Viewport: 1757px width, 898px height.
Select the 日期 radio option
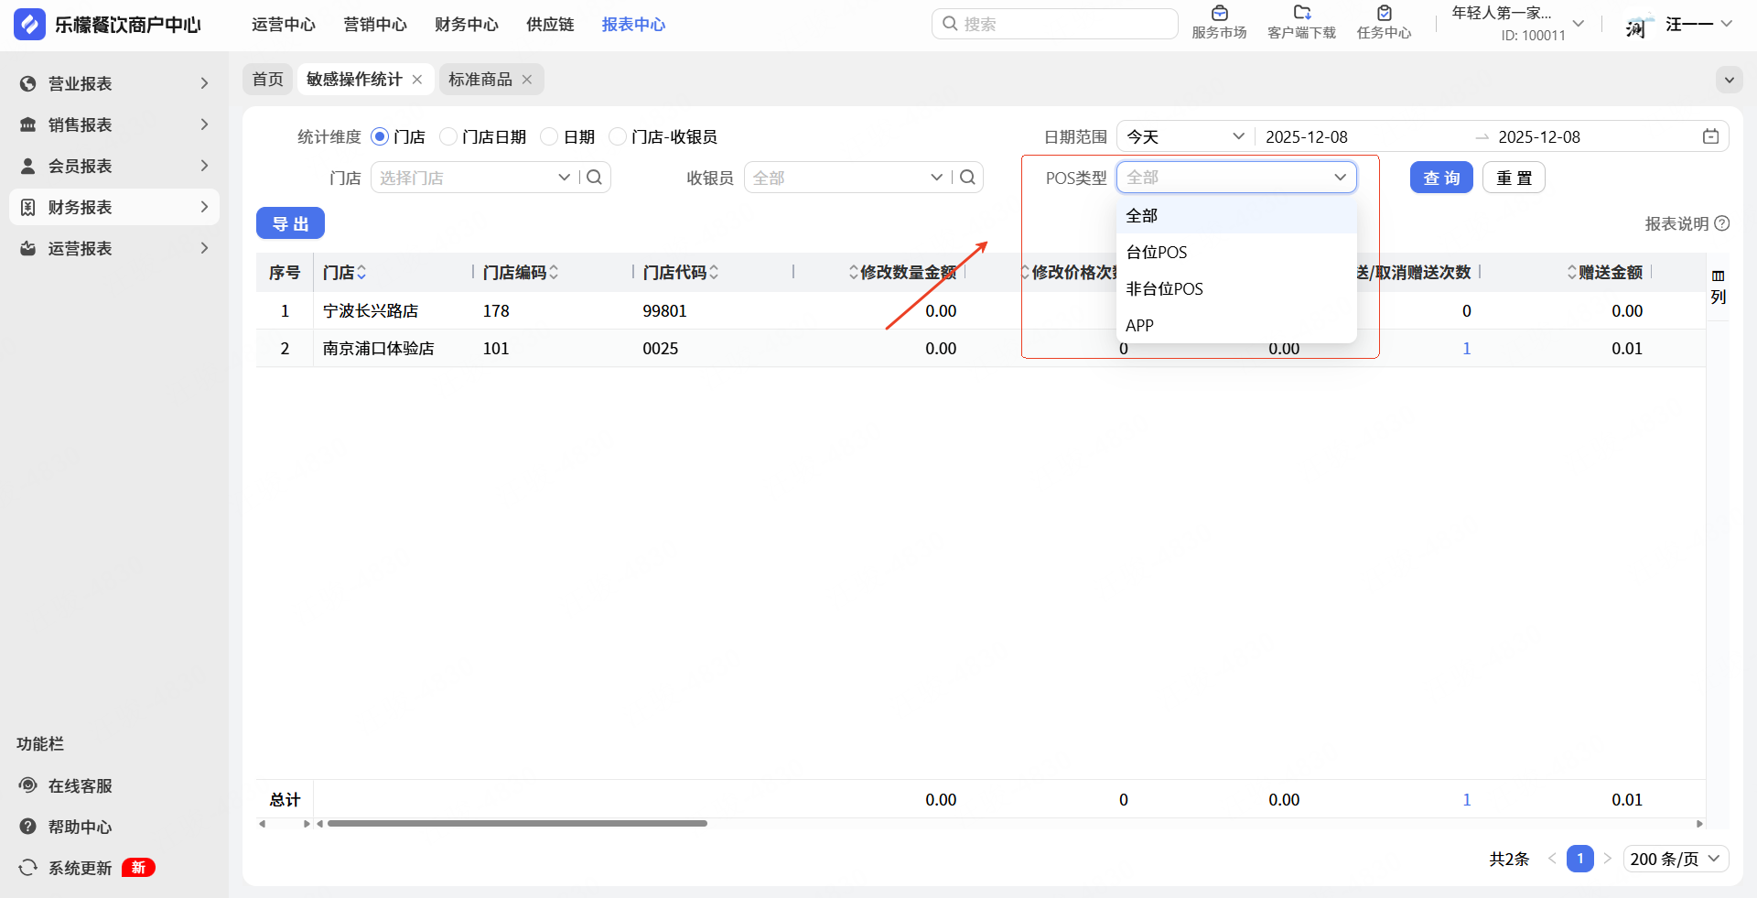tap(549, 136)
